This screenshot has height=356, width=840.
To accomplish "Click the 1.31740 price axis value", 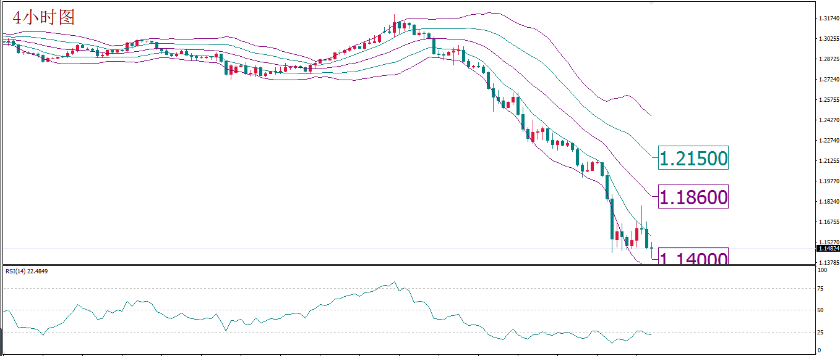I will [828, 19].
